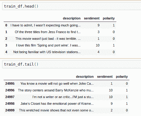Click the train_df.head() code cell
This screenshot has width=141, height=116.
(x=72, y=6)
